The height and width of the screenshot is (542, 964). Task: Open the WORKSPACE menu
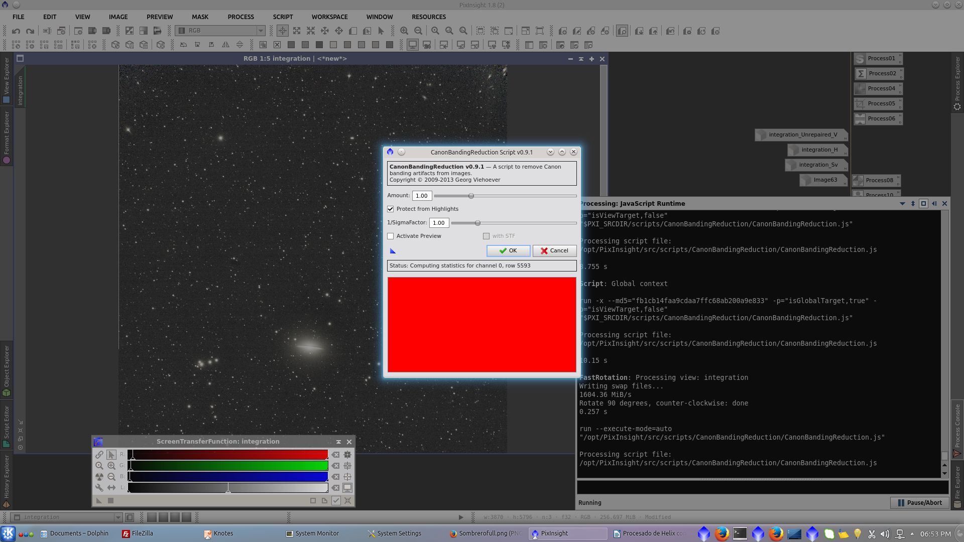point(330,17)
